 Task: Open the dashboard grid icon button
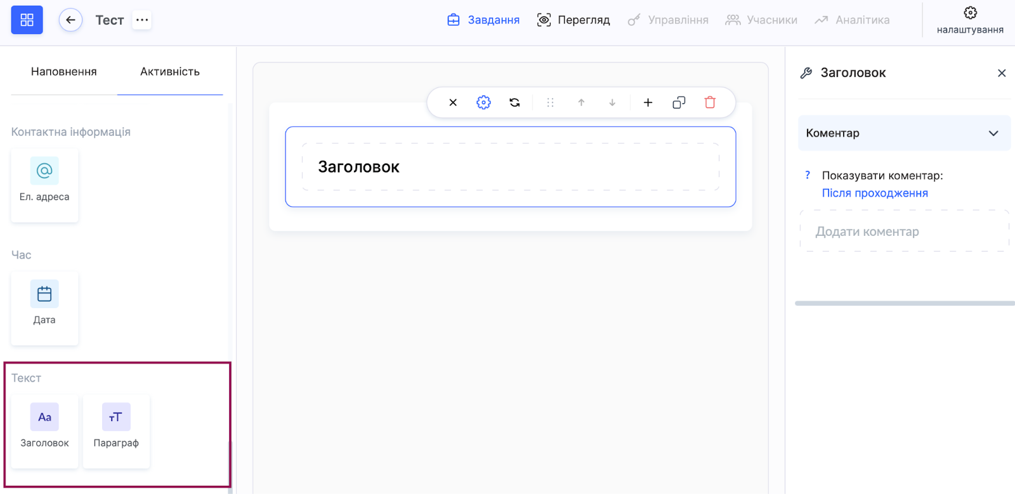[x=27, y=20]
